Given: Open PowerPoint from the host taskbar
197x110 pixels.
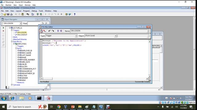Looking at the screenshot, I should point(73,107).
